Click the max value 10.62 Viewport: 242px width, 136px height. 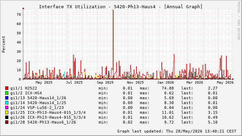[168, 117]
